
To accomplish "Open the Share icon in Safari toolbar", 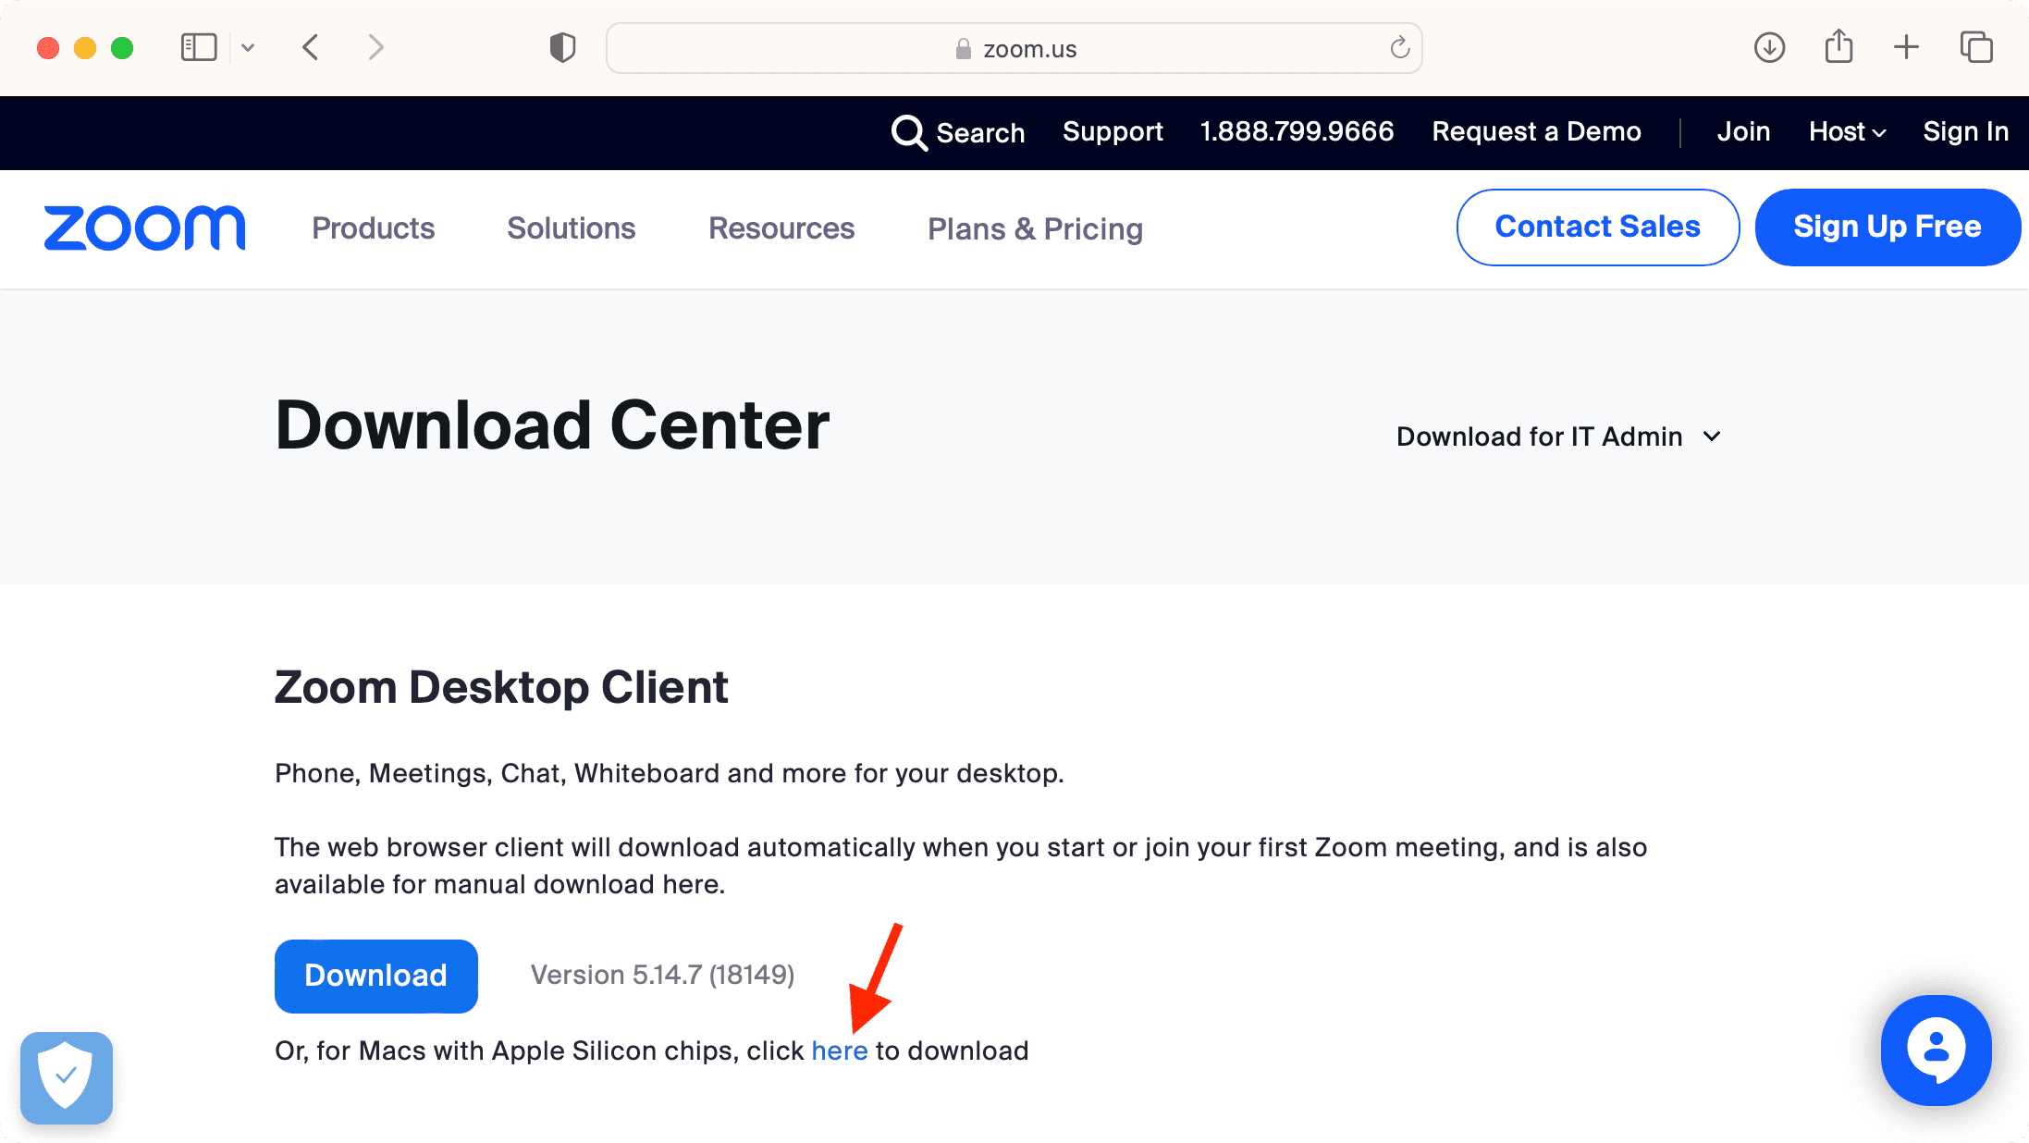I will coord(1838,46).
